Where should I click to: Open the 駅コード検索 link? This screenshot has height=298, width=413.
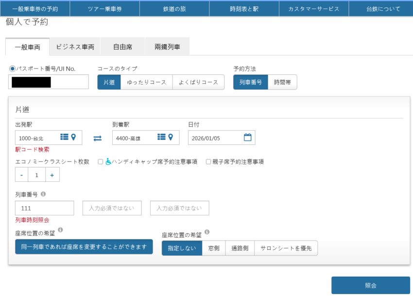click(32, 150)
